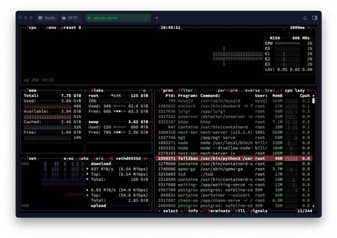Switch to the next process sort column arrow
The height and width of the screenshot is (238, 337).
click(308, 90)
